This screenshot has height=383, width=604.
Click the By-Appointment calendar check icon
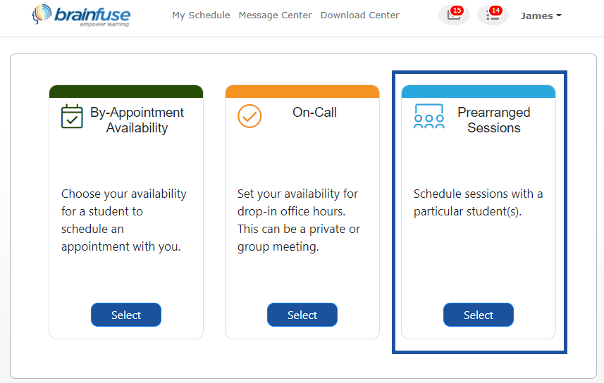coord(72,116)
